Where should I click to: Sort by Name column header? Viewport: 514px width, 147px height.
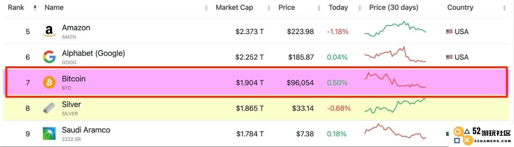(54, 8)
